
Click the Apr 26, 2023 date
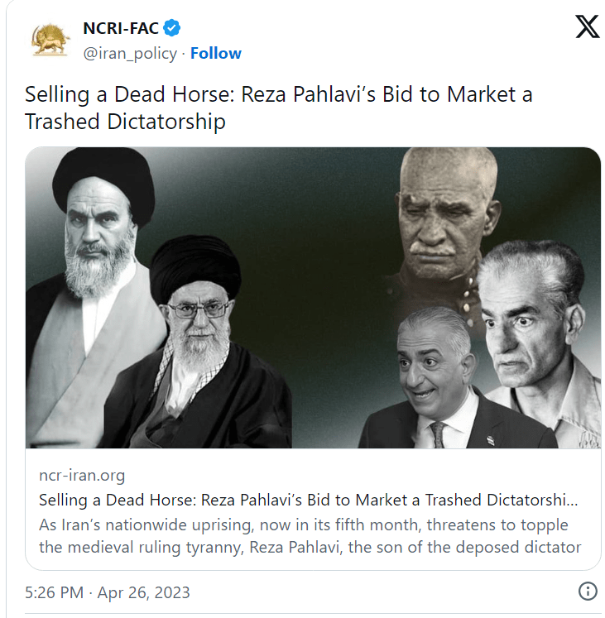[143, 592]
